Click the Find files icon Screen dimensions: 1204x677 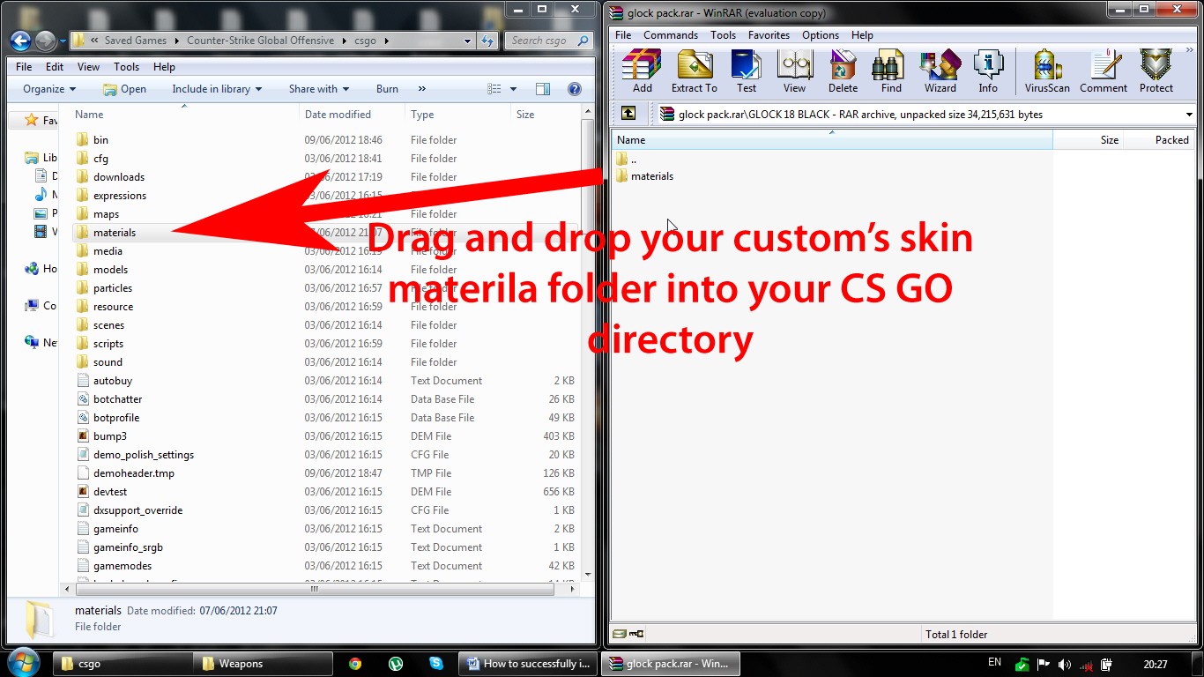point(891,71)
